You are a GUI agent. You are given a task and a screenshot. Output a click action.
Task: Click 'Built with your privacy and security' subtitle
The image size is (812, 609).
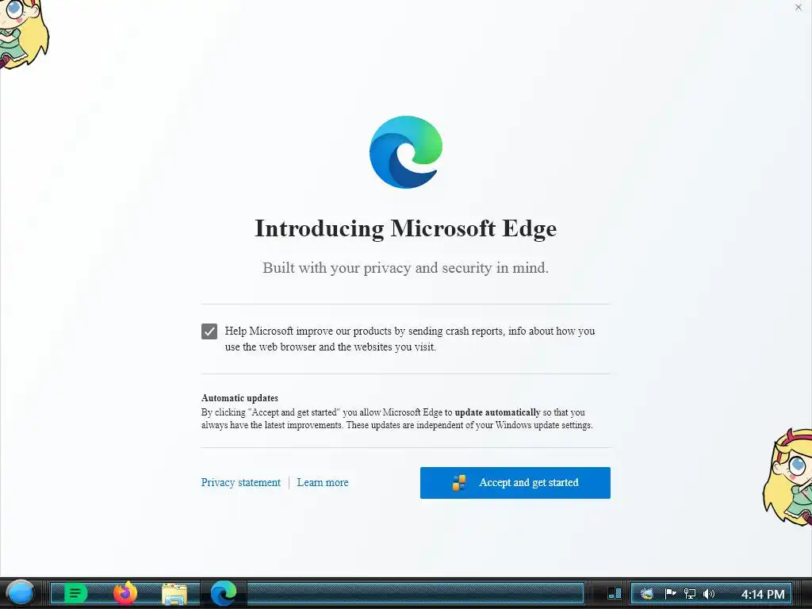coord(405,268)
